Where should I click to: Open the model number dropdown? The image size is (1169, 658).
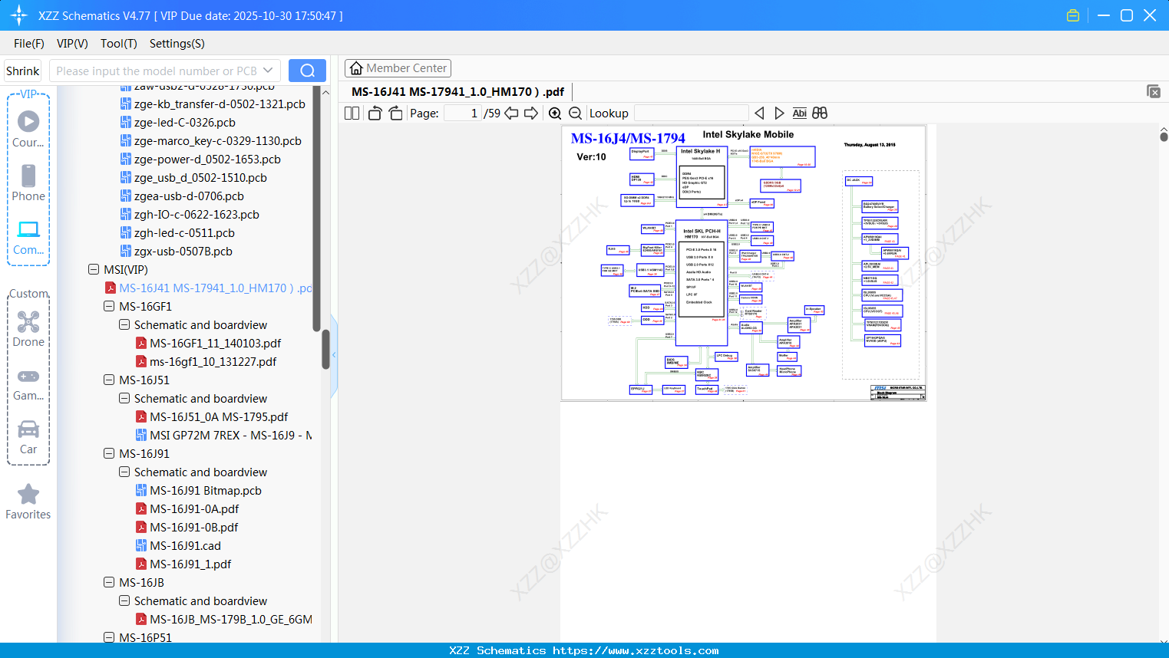coord(268,71)
